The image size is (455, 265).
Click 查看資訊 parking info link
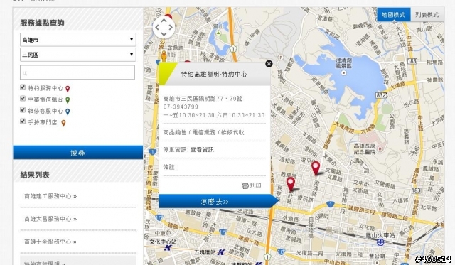click(202, 150)
